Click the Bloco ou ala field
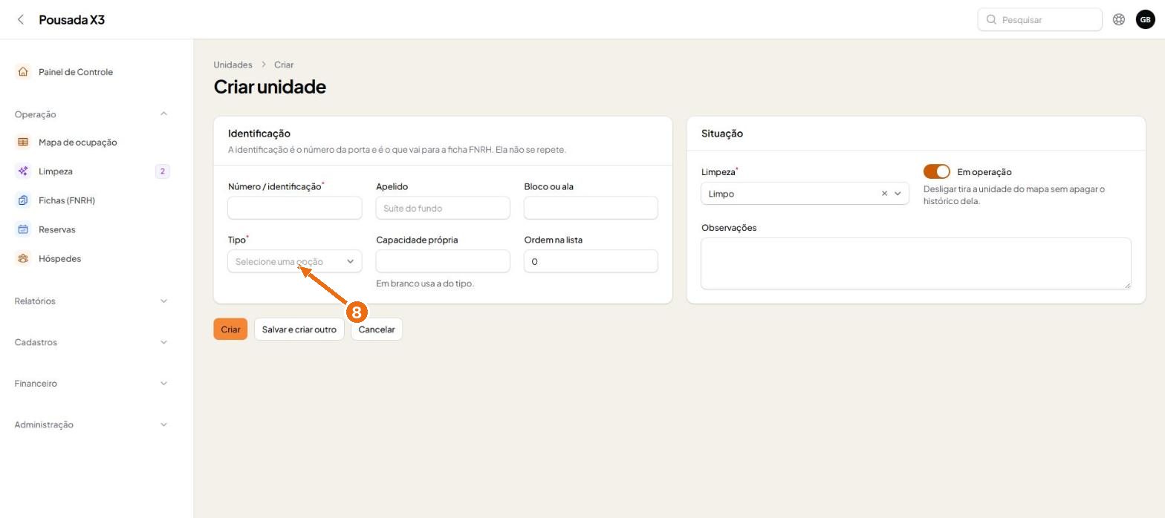This screenshot has height=518, width=1165. [x=591, y=208]
